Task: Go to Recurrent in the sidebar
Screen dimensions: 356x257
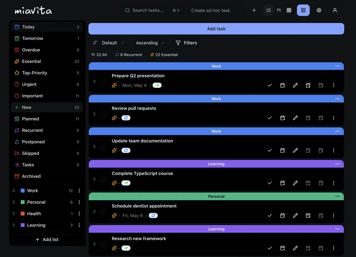Action: point(47,130)
